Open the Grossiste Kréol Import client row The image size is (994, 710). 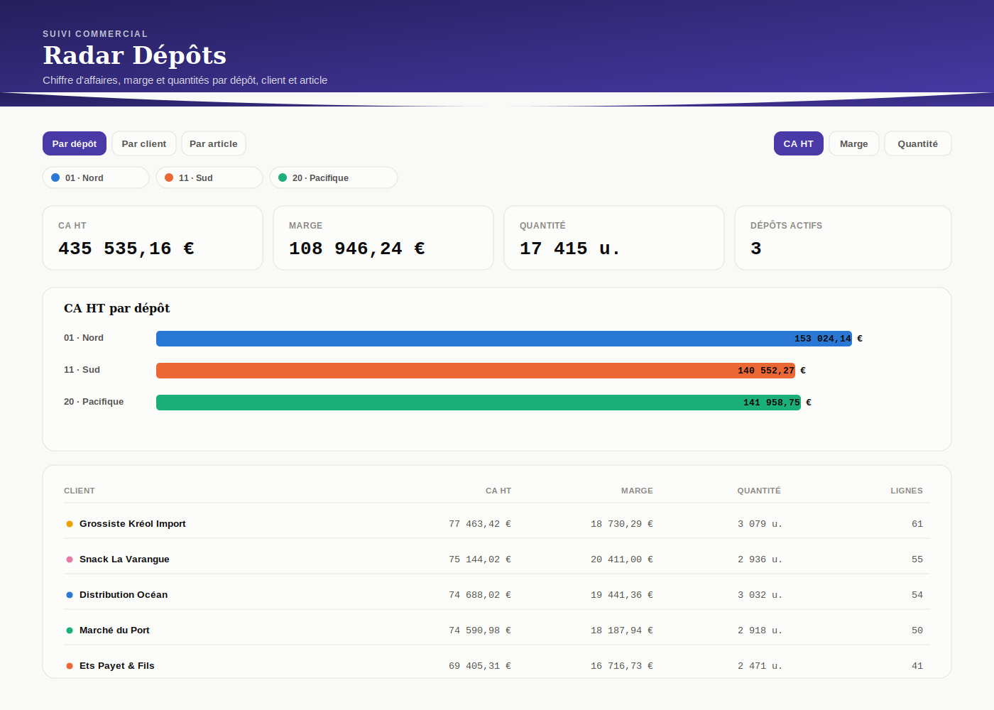497,524
